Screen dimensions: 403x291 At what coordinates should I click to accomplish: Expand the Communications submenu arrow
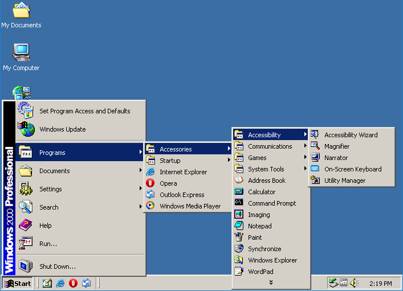[305, 146]
